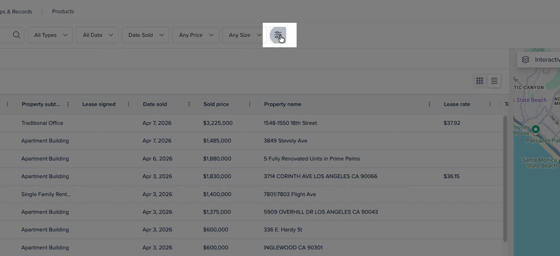Open Property name column options menu
The height and width of the screenshot is (256, 560).
[x=429, y=104]
